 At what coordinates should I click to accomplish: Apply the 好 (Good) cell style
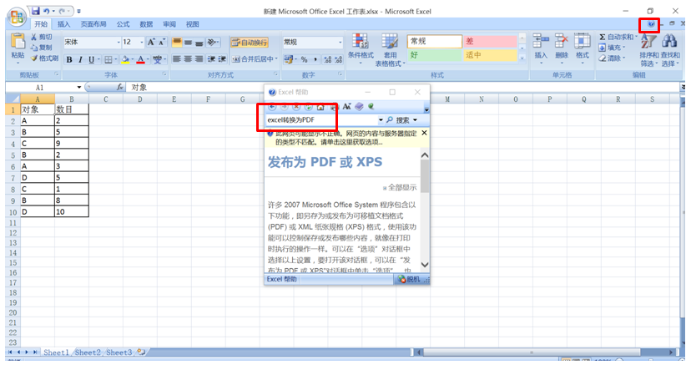(434, 55)
